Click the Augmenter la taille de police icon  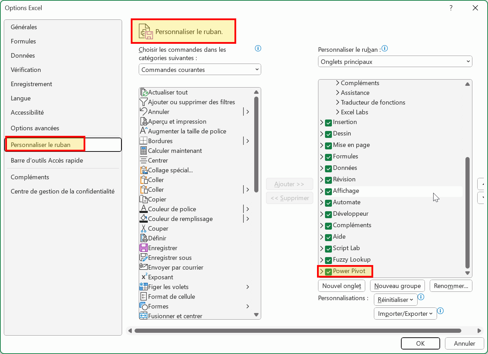[x=144, y=131]
